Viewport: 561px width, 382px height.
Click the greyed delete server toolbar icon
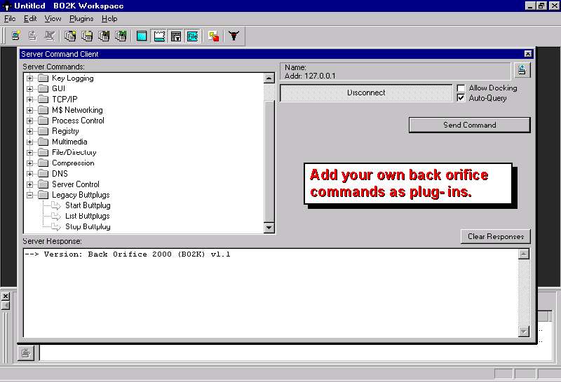49,36
